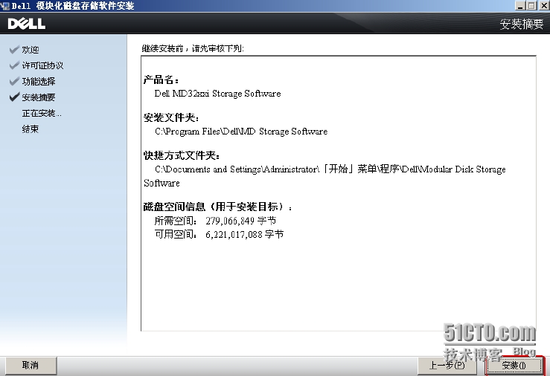550x376 pixels.
Task: Select the 许可证协议 step in sidebar
Action: pyautogui.click(x=42, y=65)
